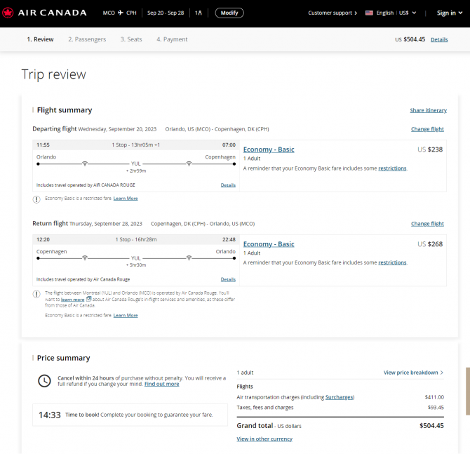Image resolution: width=470 pixels, height=454 pixels.
Task: Click the YUL stopover on departing flight
Action: click(x=136, y=163)
